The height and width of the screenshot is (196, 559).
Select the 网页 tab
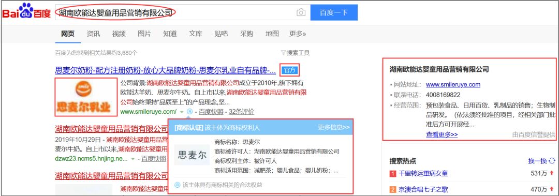68,34
